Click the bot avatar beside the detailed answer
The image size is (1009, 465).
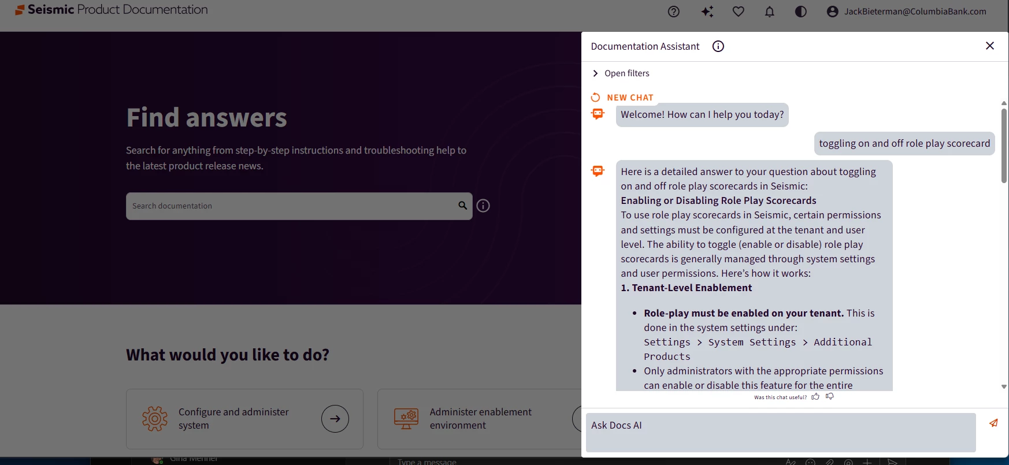(x=598, y=171)
